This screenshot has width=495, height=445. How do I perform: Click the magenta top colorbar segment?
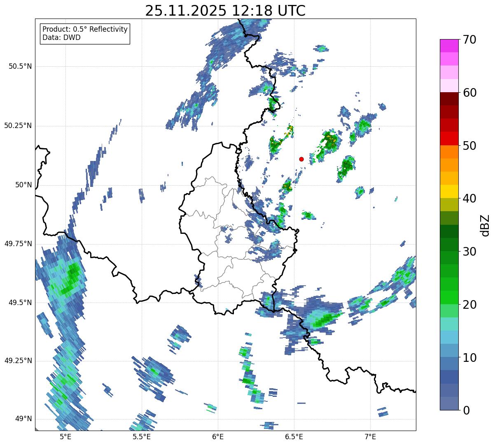tap(449, 46)
